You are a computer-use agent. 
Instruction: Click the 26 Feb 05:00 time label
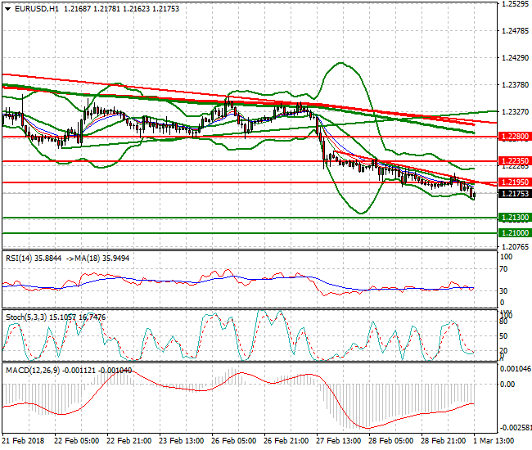[234, 441]
